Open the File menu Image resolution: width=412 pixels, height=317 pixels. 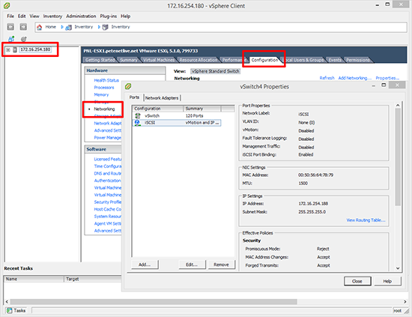[x=10, y=16]
